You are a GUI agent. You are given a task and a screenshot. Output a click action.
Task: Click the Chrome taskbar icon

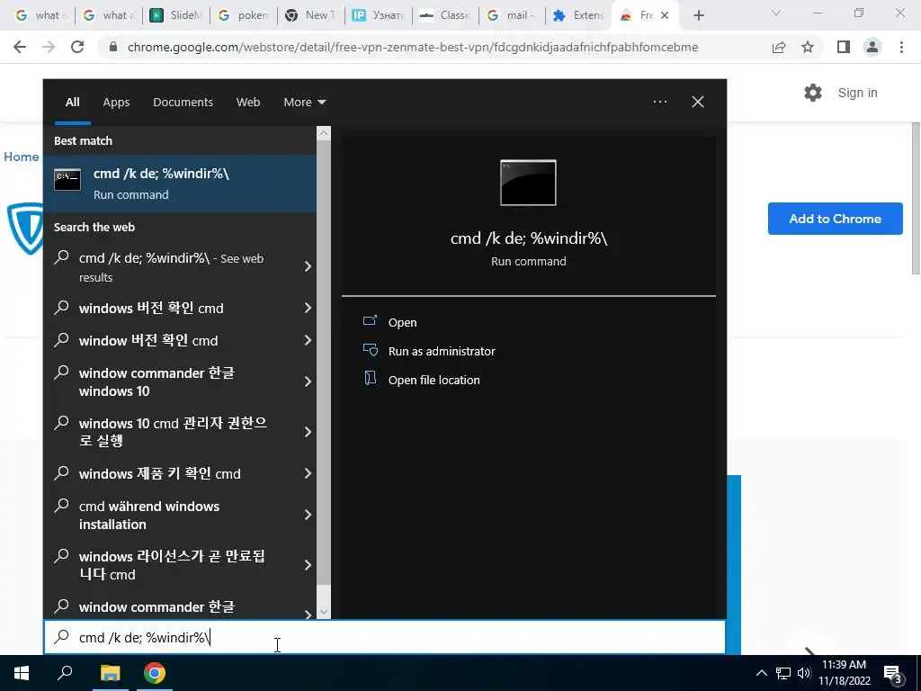coord(155,673)
